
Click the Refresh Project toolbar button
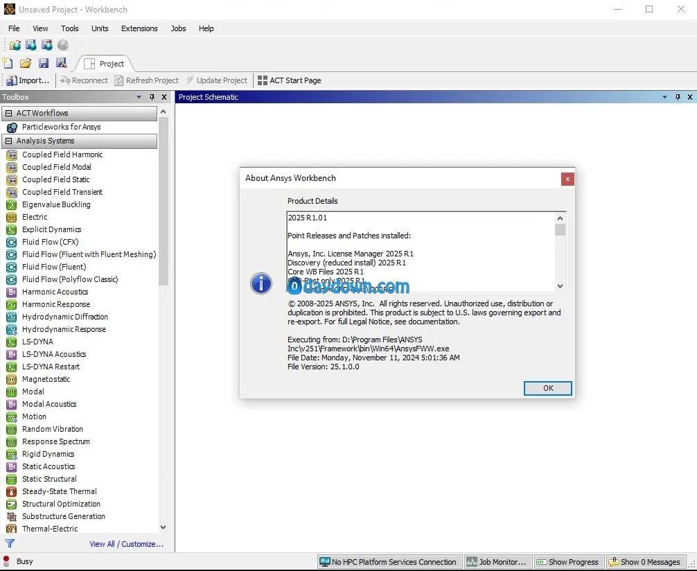click(x=146, y=80)
